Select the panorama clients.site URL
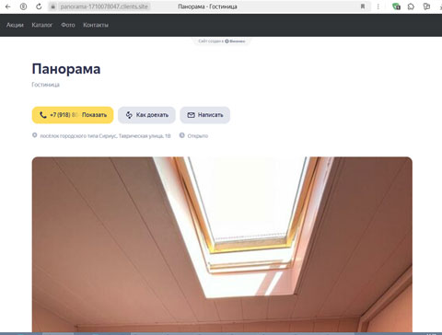The width and height of the screenshot is (442, 335). point(104,6)
